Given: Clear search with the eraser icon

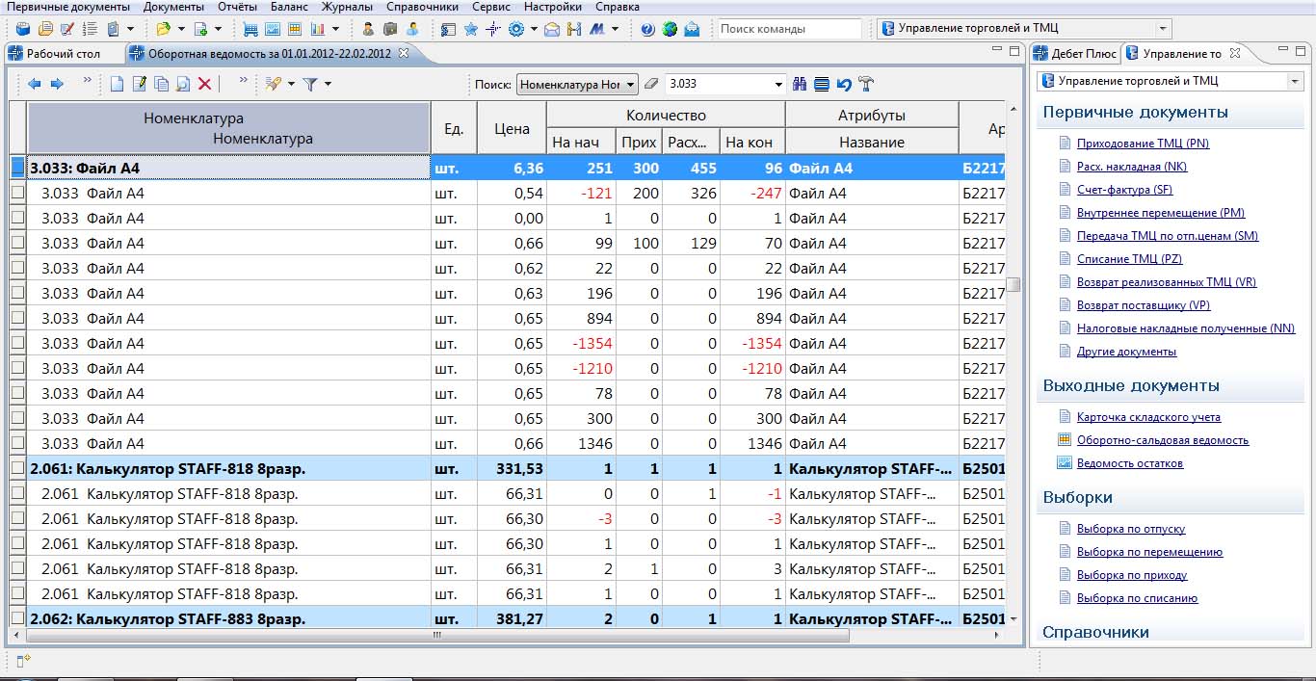Looking at the screenshot, I should pyautogui.click(x=650, y=84).
